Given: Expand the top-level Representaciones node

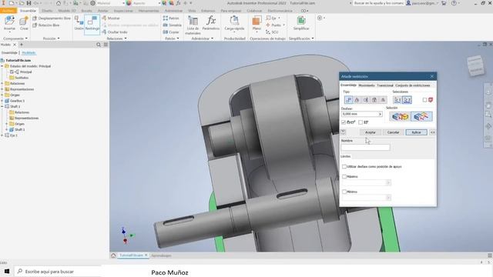Looking at the screenshot, I should (2, 89).
